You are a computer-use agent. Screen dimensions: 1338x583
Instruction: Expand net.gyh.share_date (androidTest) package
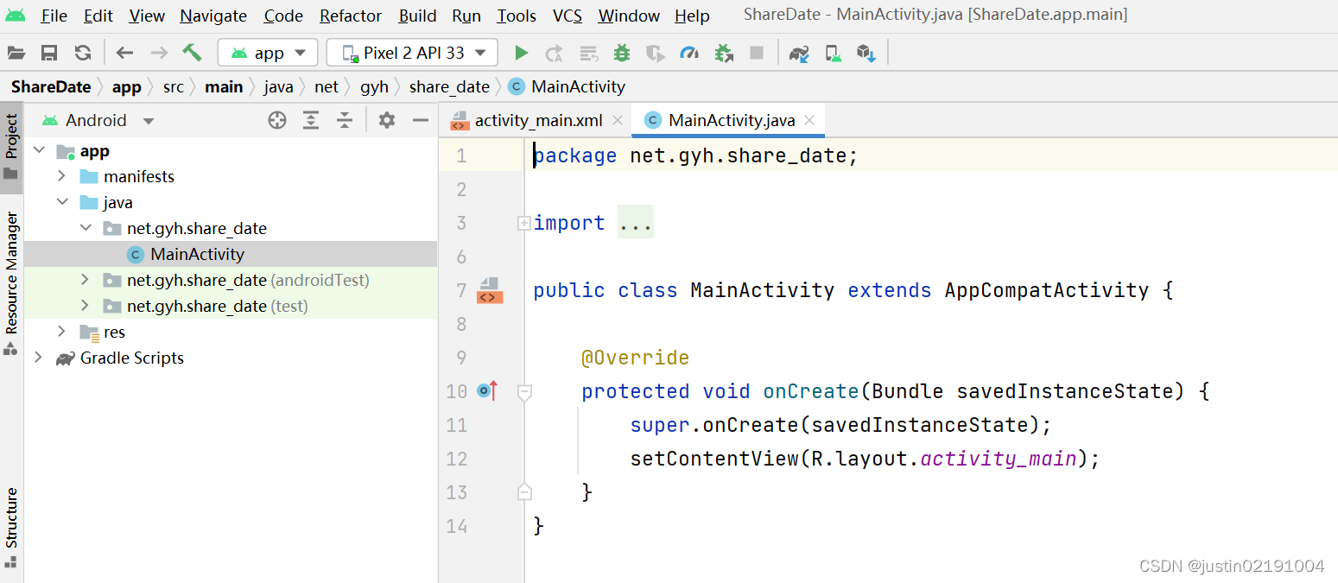coord(85,280)
